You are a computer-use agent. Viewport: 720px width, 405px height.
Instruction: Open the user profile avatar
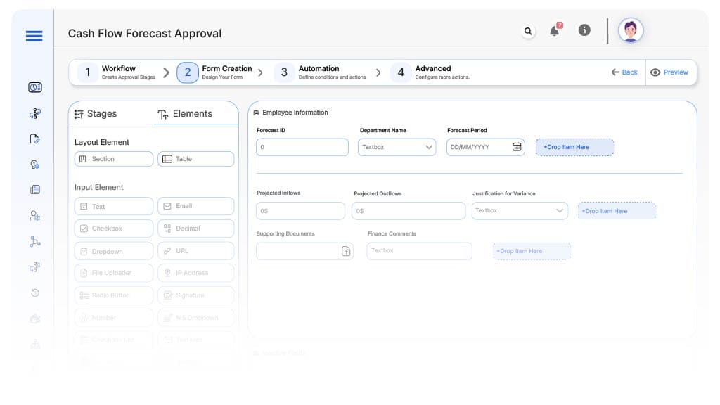pyautogui.click(x=631, y=30)
